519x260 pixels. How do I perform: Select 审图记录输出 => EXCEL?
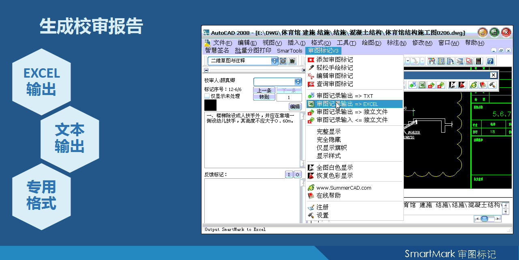(354, 104)
